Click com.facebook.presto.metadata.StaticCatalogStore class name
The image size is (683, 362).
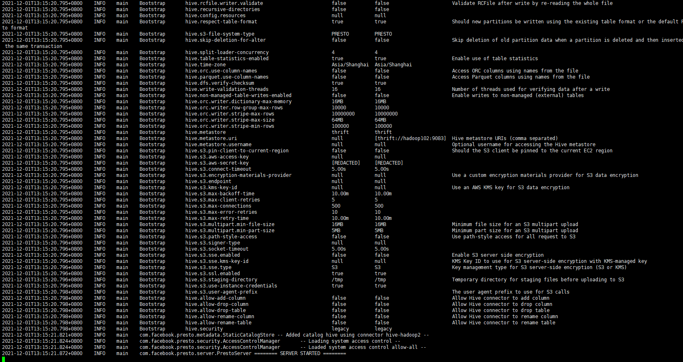[207, 335]
